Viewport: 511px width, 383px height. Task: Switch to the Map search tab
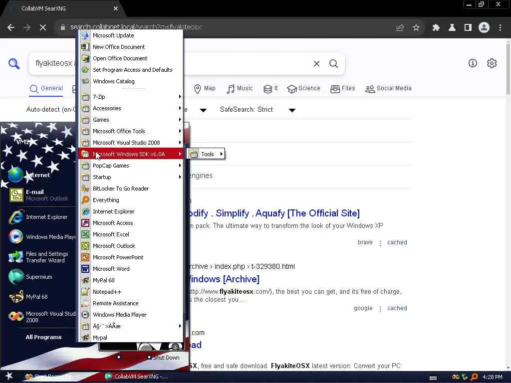click(x=205, y=89)
